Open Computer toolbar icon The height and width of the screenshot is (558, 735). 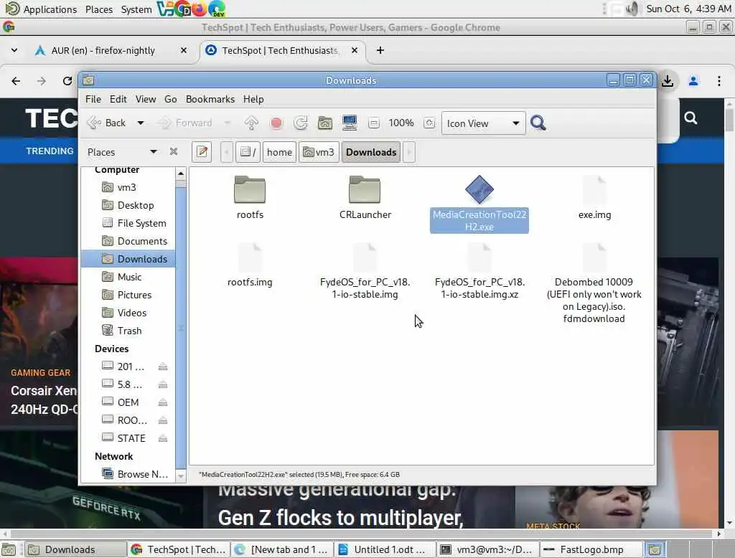point(350,123)
